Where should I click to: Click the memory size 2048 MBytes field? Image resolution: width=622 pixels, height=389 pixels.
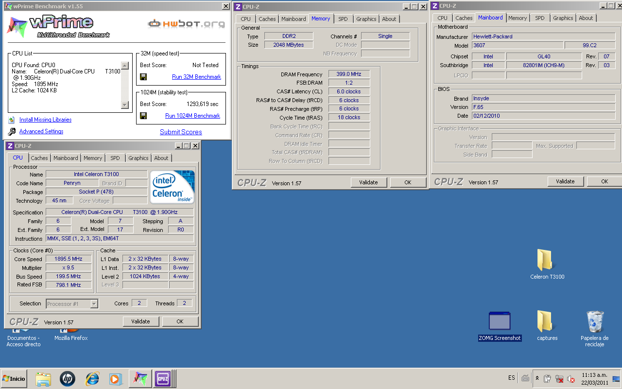(289, 45)
